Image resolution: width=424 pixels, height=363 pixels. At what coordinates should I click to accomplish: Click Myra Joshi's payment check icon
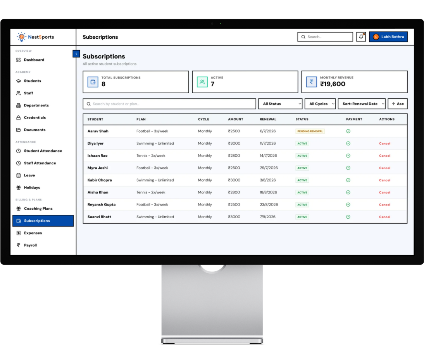[348, 168]
